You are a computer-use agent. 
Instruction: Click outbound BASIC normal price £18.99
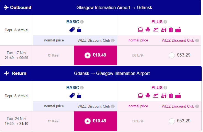pyautogui.click(x=53, y=55)
